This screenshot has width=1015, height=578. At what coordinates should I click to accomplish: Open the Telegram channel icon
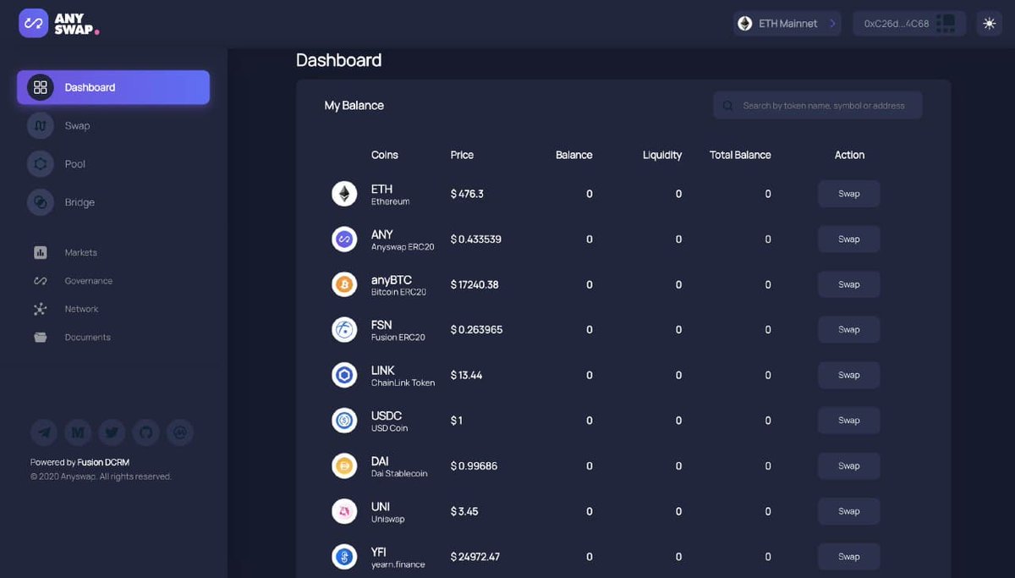click(x=44, y=432)
